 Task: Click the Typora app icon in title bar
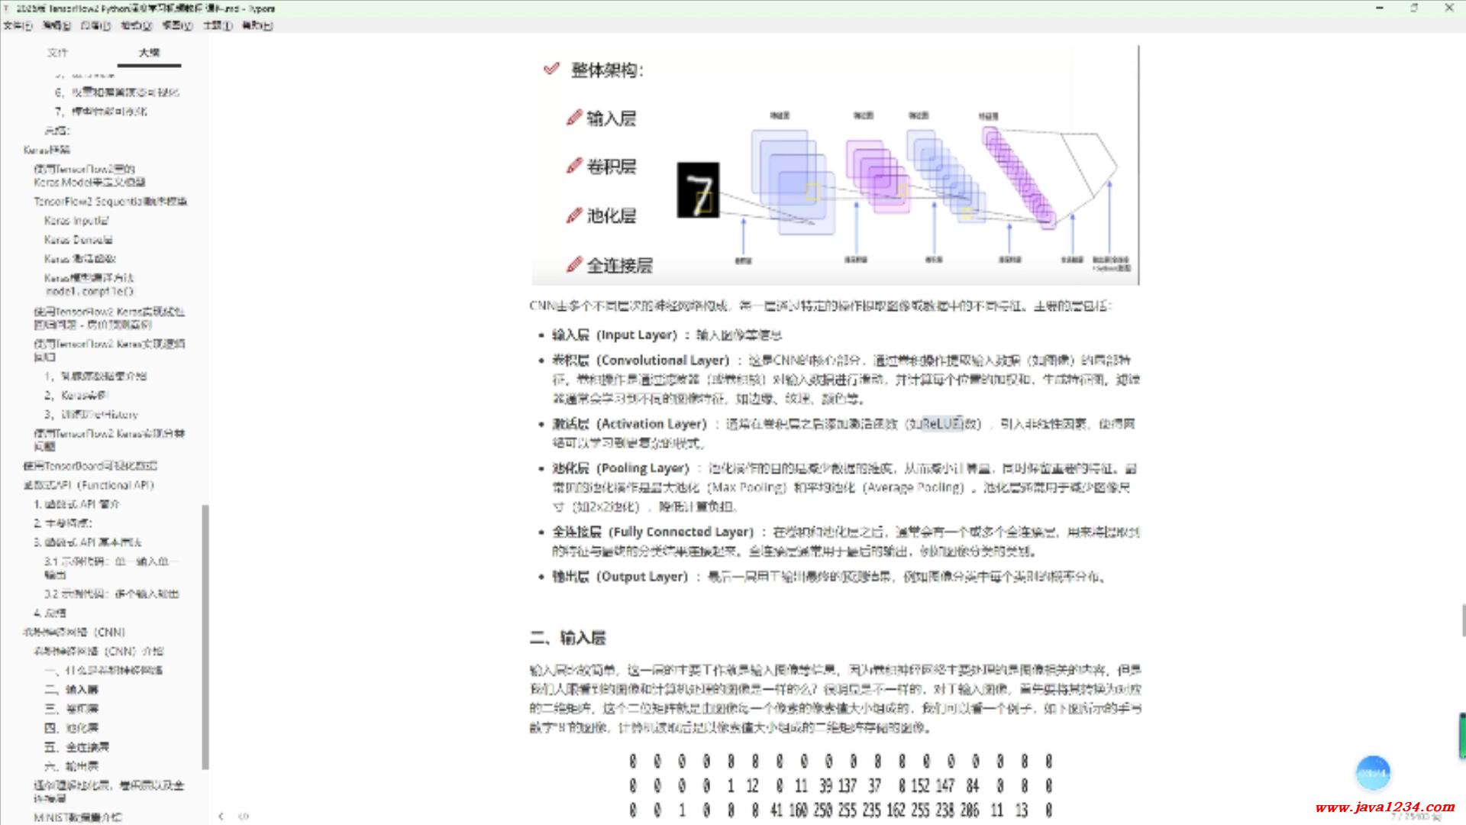point(7,8)
